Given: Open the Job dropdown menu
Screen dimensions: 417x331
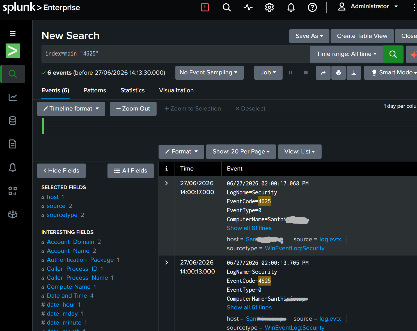Looking at the screenshot, I should [x=268, y=73].
